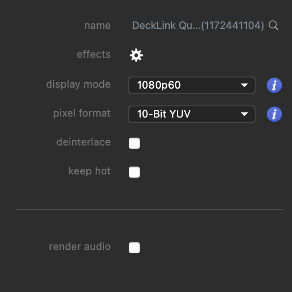
Task: Click the "effects" label
Action: point(93,55)
